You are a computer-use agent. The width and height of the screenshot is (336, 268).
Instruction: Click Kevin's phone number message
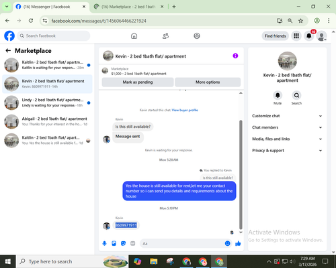[x=126, y=225]
